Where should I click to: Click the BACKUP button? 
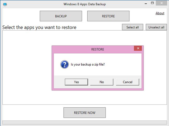61,16
